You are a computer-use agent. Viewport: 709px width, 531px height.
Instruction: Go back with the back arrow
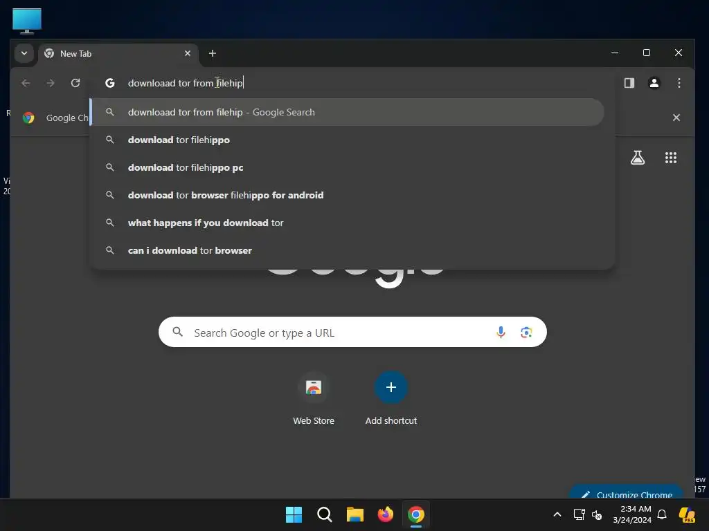[26, 83]
